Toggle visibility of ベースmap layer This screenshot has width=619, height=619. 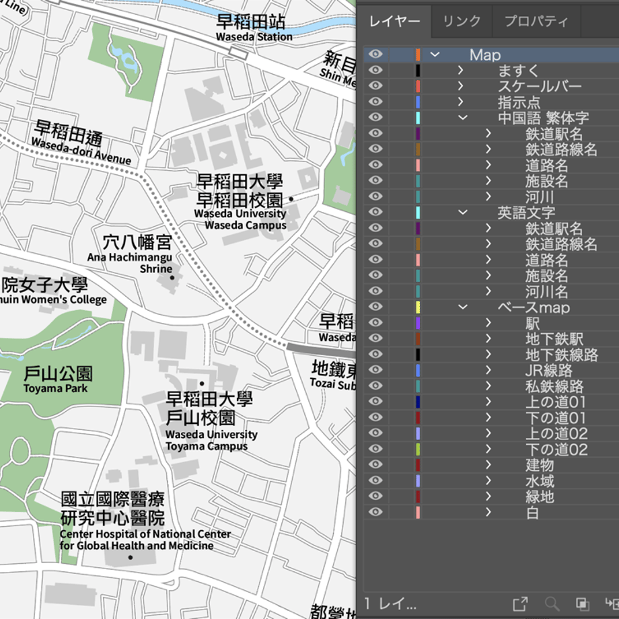tap(375, 307)
